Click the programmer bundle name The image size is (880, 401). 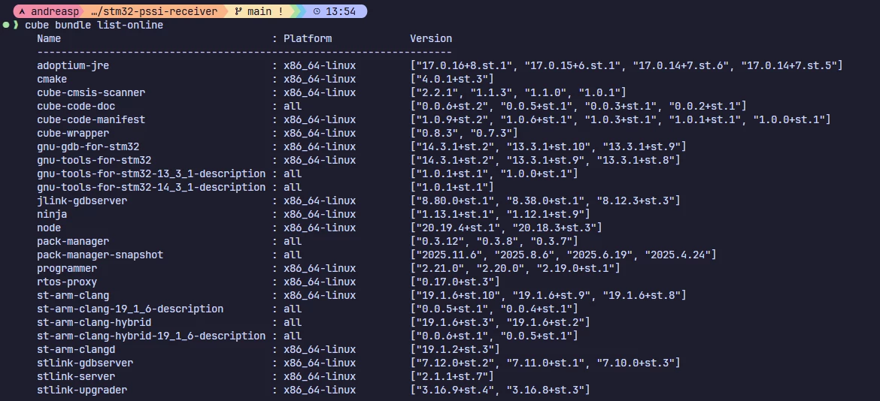(68, 268)
